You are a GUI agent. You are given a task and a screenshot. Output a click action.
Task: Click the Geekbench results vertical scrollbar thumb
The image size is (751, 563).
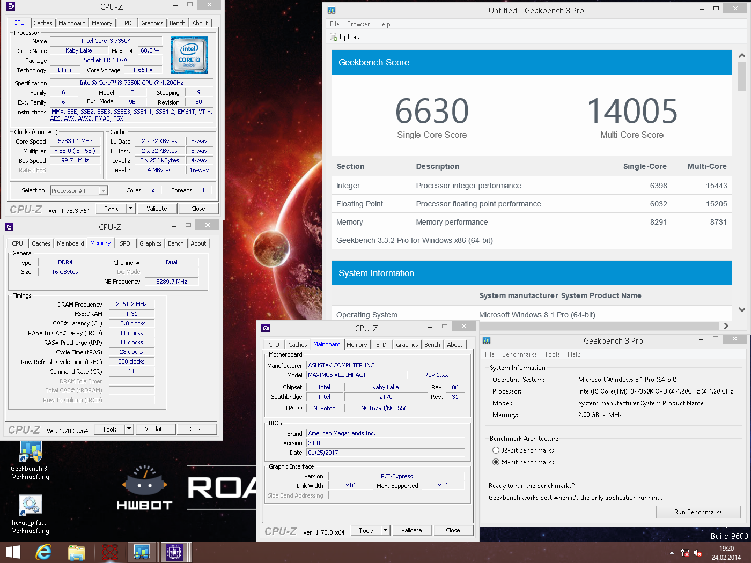pos(742,77)
